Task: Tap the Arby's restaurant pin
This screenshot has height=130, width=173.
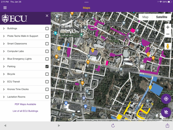Action: 88,62
